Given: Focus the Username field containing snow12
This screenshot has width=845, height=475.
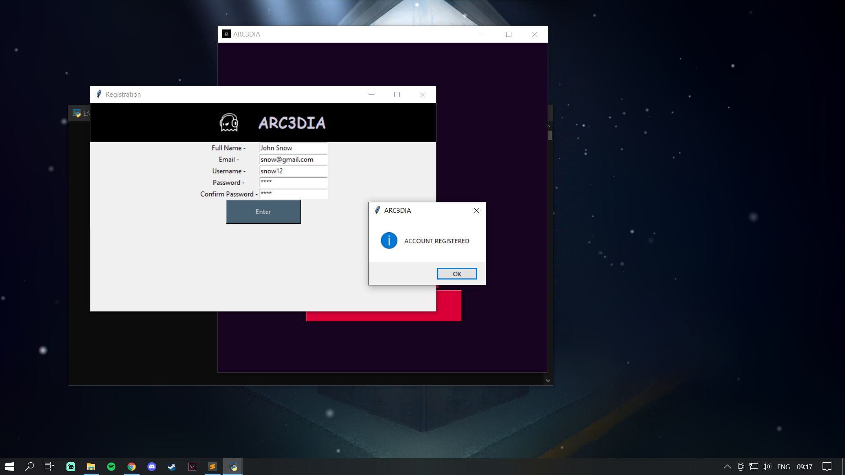Looking at the screenshot, I should coord(293,171).
